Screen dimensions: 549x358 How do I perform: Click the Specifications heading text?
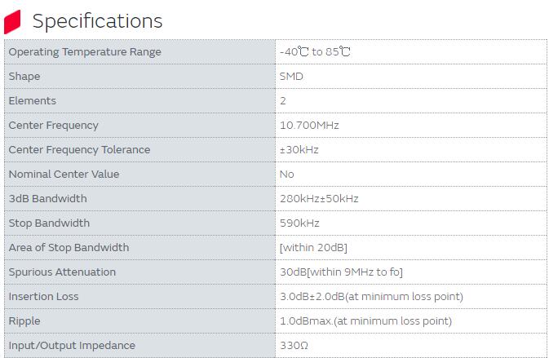coord(97,21)
